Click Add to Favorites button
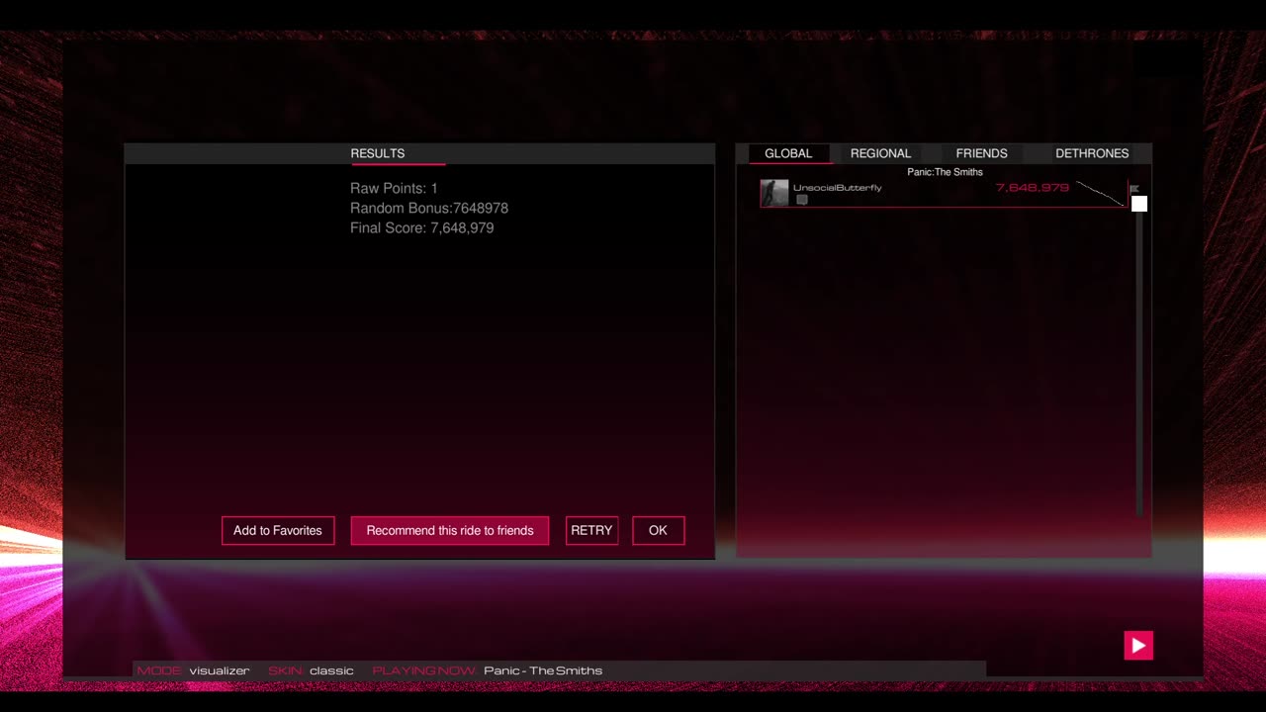The width and height of the screenshot is (1266, 712). pyautogui.click(x=278, y=530)
